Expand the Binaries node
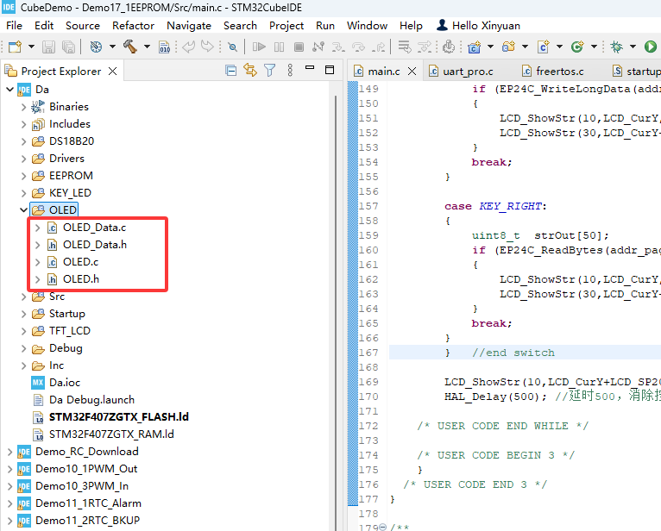This screenshot has height=531, width=661. pos(23,107)
